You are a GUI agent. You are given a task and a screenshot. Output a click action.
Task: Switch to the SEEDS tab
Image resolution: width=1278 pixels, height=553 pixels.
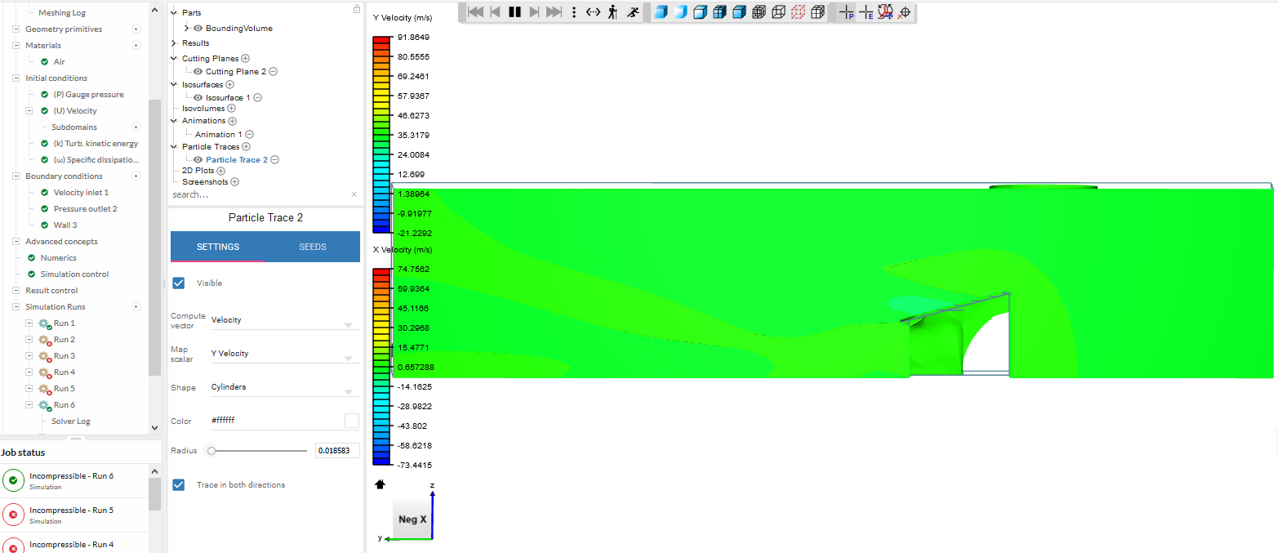[313, 247]
